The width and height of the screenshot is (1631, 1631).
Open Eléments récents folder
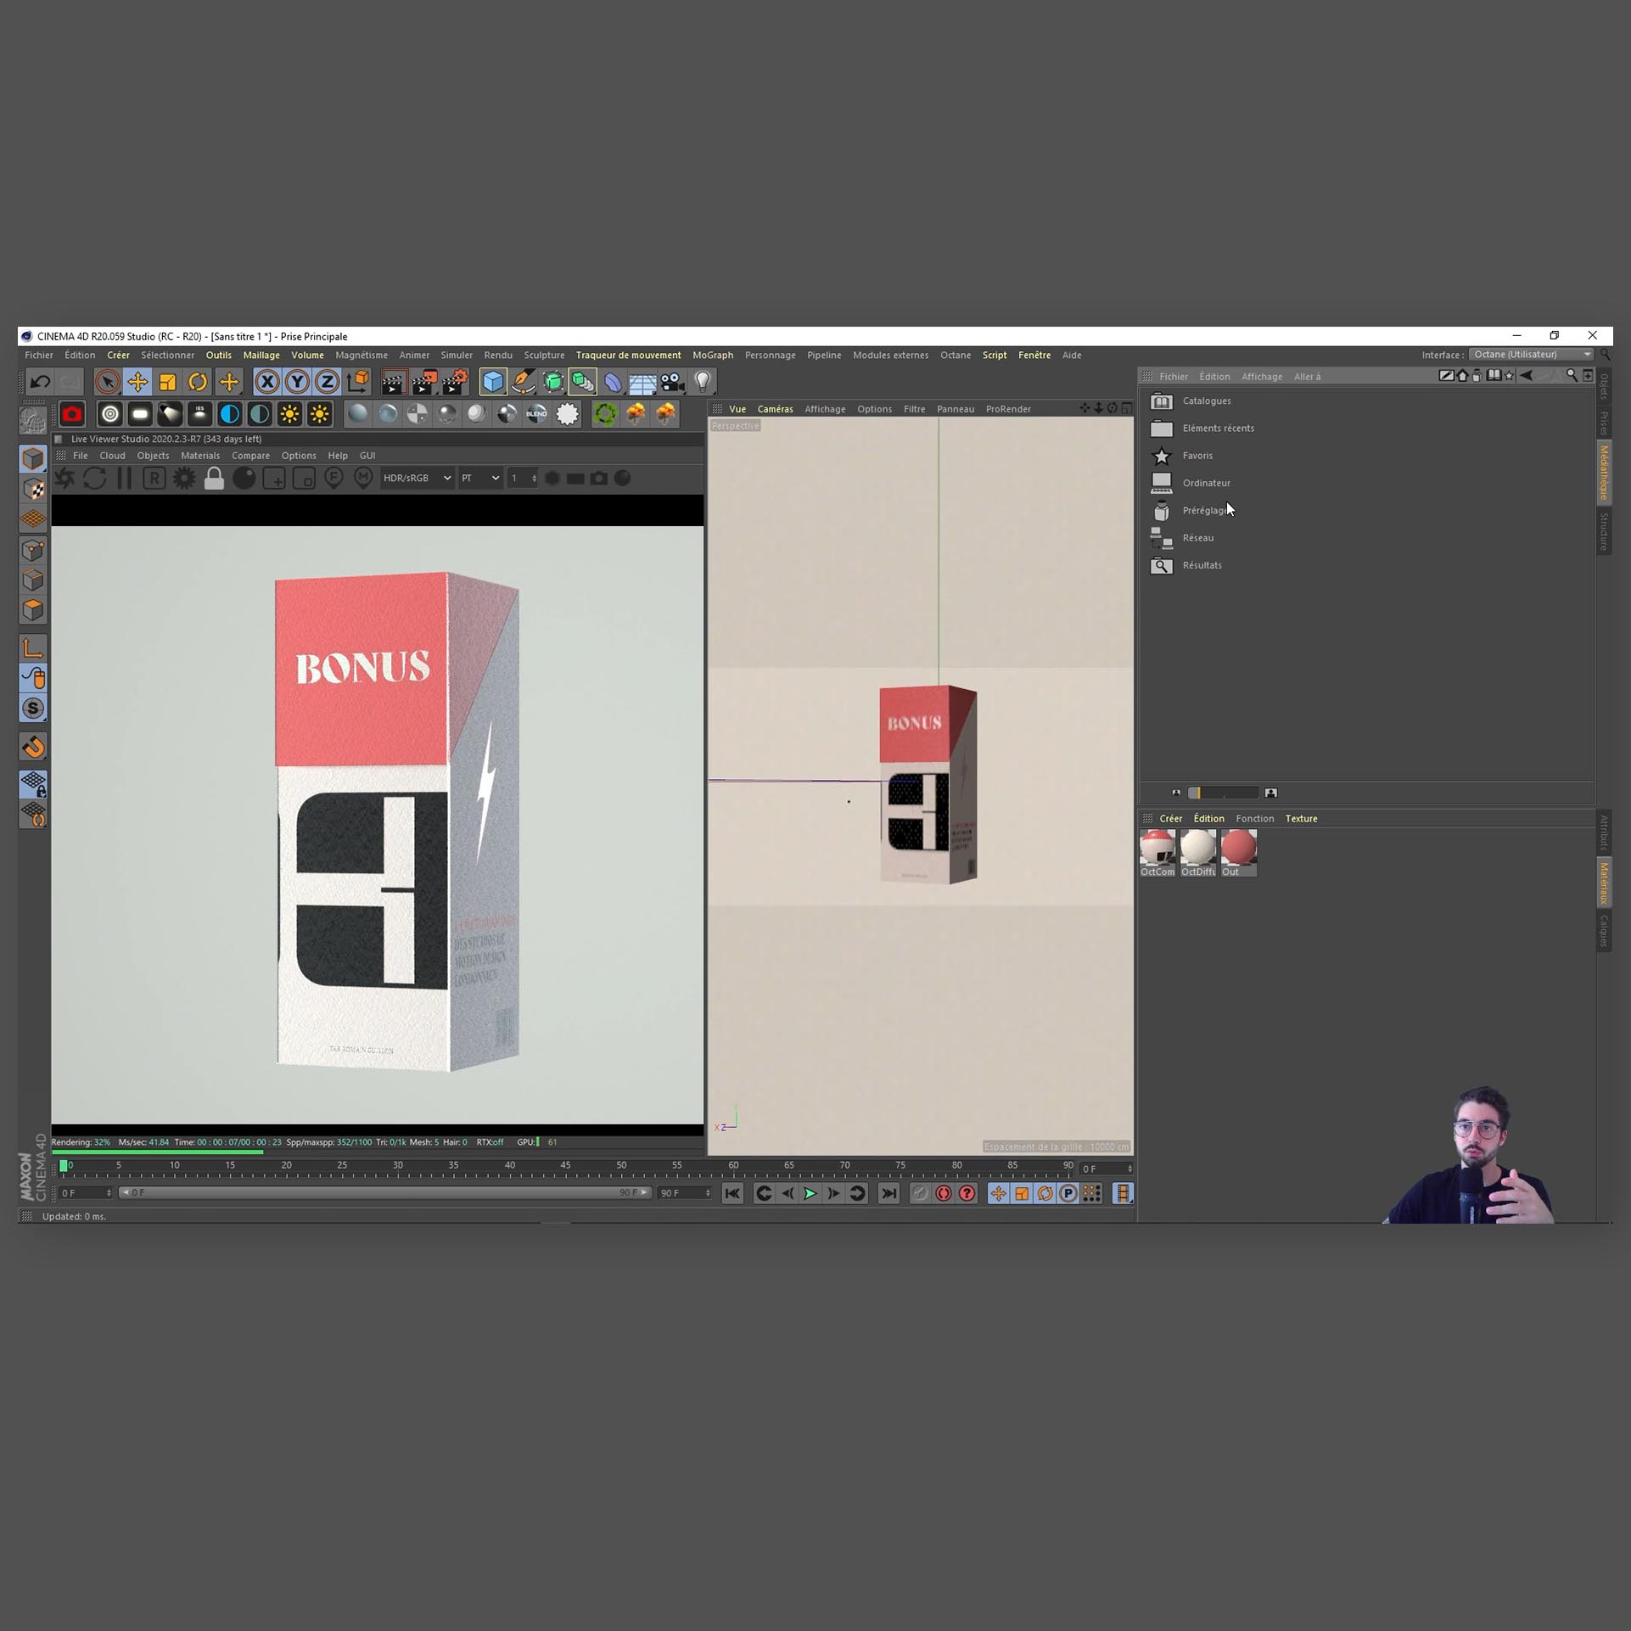pyautogui.click(x=1218, y=429)
